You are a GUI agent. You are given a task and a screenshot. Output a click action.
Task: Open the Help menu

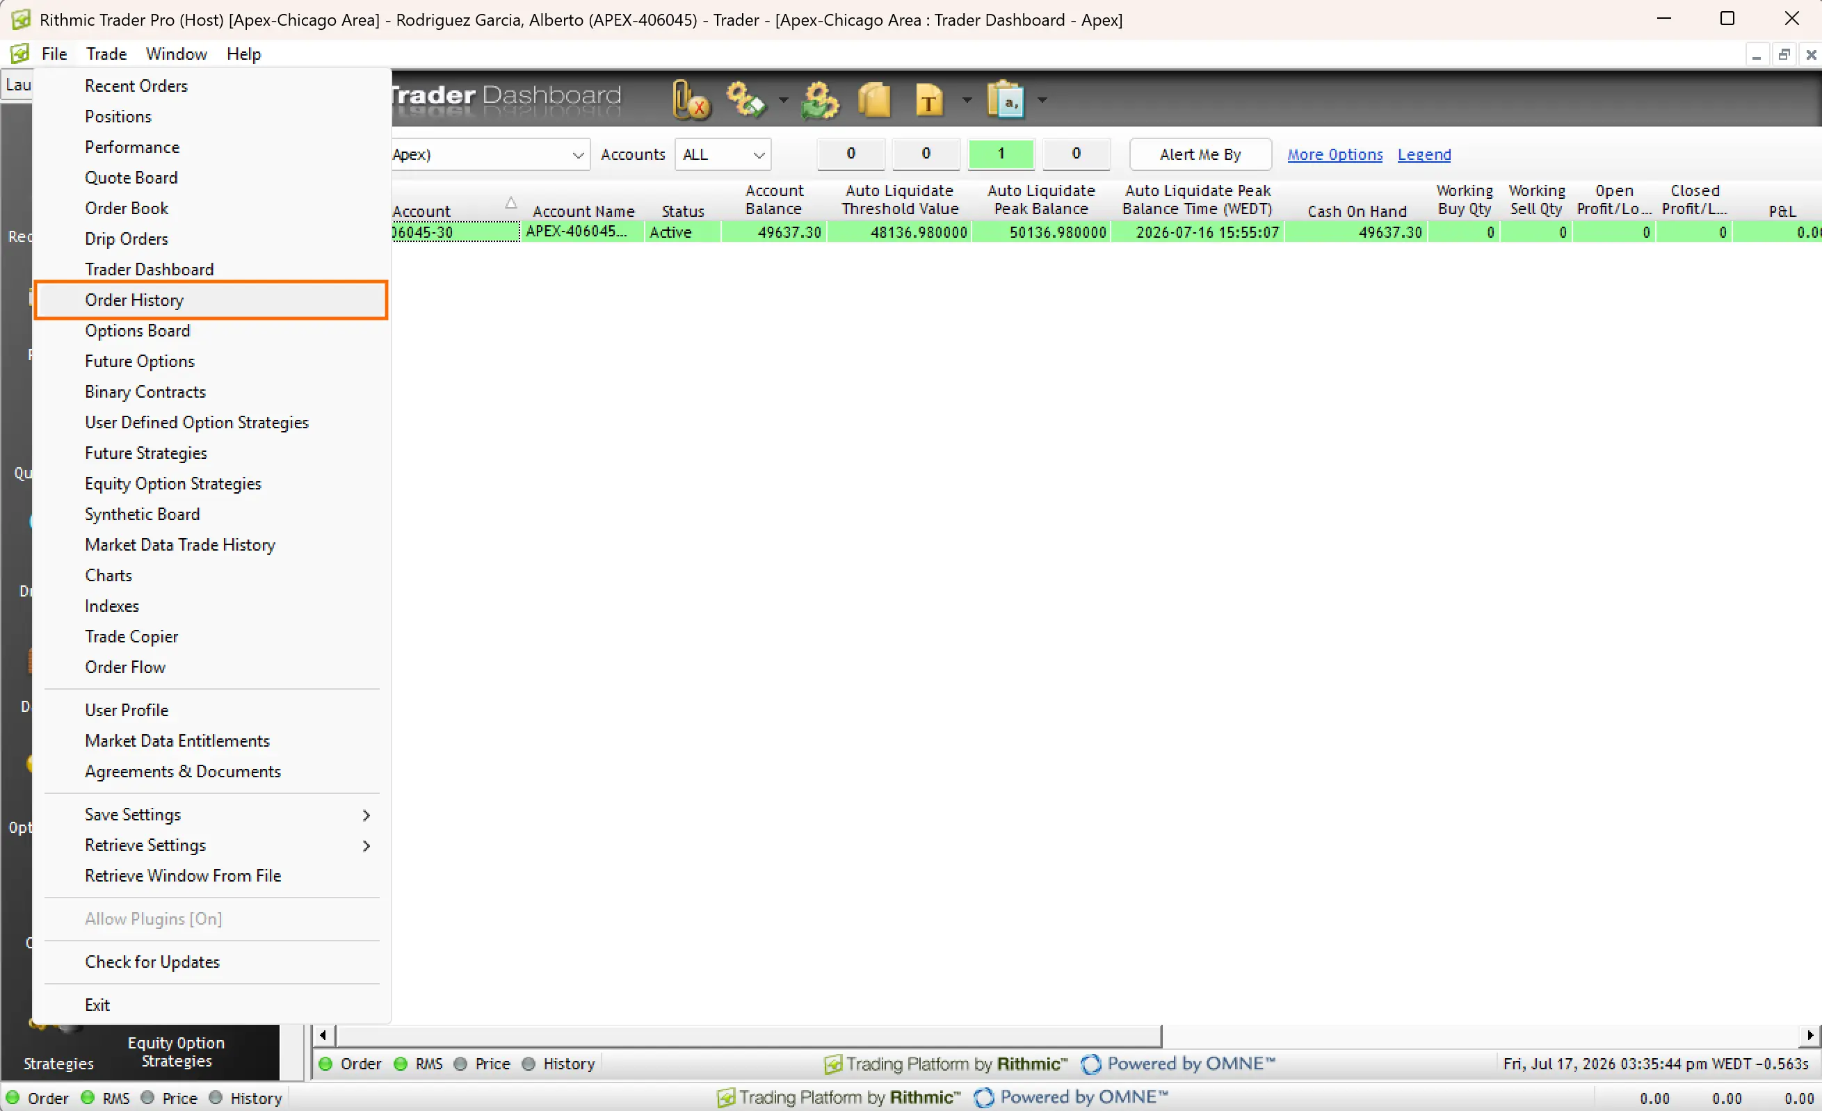pos(243,54)
